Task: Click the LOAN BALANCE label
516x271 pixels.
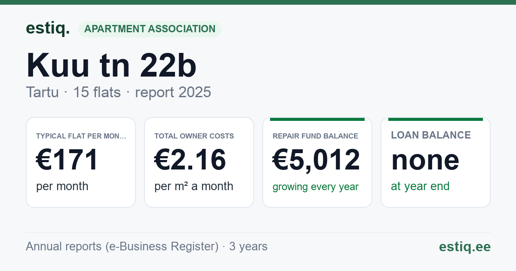Action: (431, 135)
